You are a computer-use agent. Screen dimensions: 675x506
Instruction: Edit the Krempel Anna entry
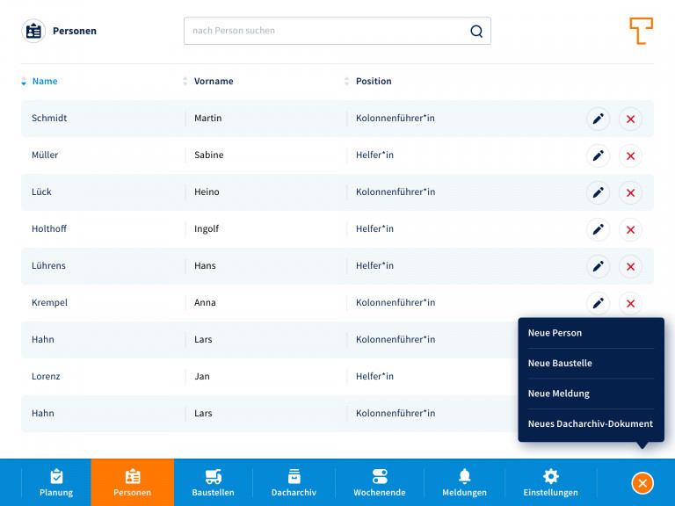(x=598, y=303)
